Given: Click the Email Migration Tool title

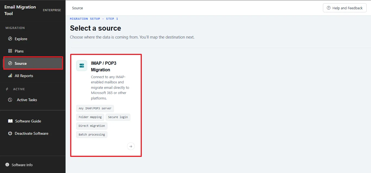Looking at the screenshot, I should tap(20, 10).
